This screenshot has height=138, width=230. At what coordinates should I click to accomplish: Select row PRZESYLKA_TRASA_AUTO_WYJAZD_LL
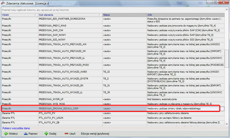[x=113, y=94]
